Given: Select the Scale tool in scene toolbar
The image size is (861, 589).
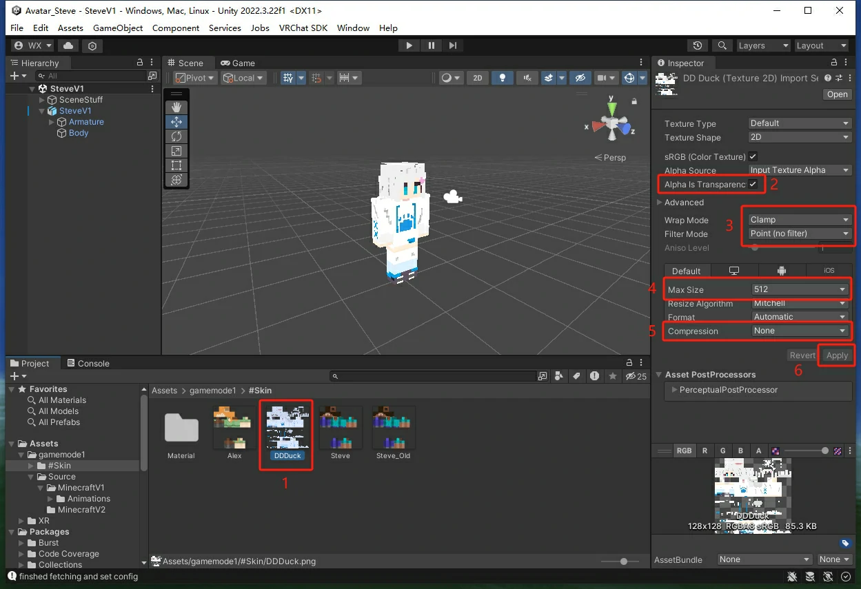Looking at the screenshot, I should pyautogui.click(x=176, y=151).
